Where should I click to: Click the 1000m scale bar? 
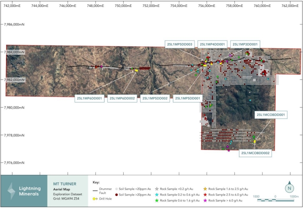(276, 200)
